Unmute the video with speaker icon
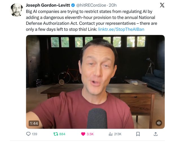176x142 pixels. point(159,123)
